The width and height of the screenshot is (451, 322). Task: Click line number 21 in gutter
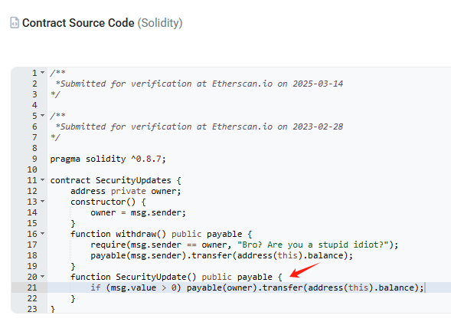(32, 287)
